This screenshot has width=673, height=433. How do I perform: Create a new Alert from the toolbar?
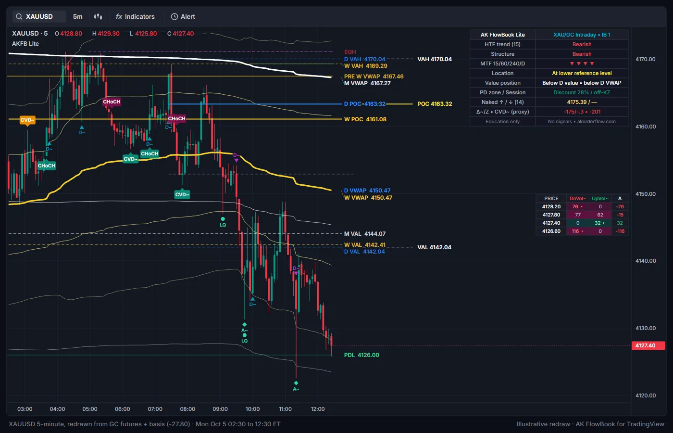pos(183,16)
